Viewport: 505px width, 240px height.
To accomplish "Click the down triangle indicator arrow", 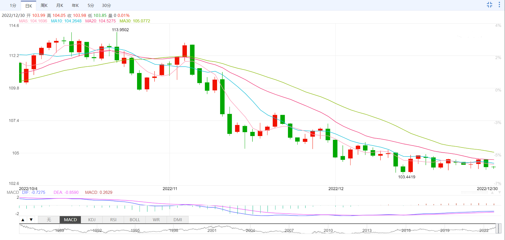I will pos(31,220).
